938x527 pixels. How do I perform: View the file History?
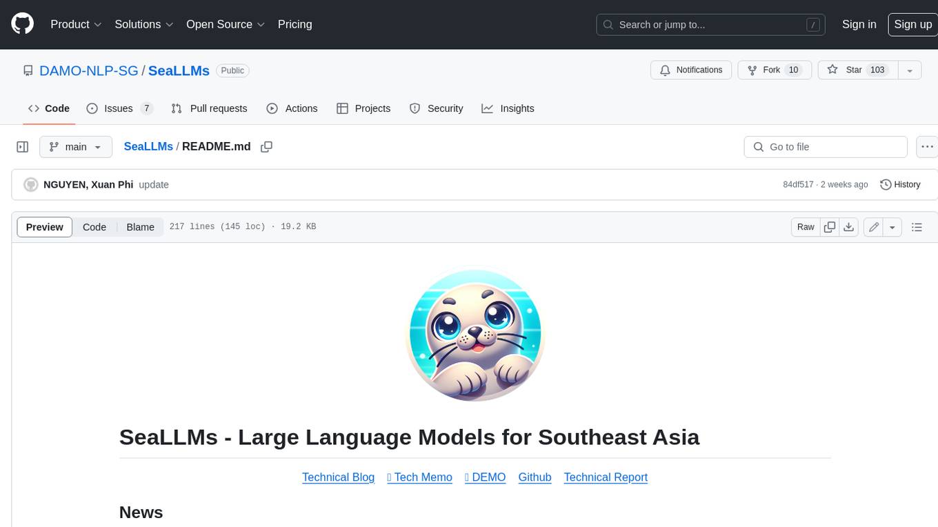tap(900, 185)
